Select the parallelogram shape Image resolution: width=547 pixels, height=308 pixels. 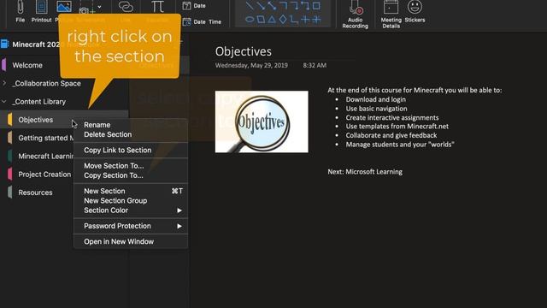[261, 20]
